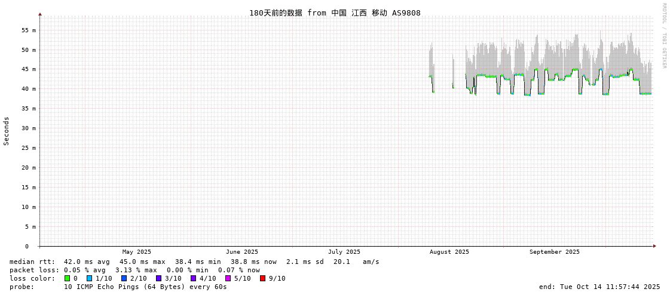The image size is (670, 295).
Task: Select the blue 2/10 loss swatch
Action: click(124, 278)
